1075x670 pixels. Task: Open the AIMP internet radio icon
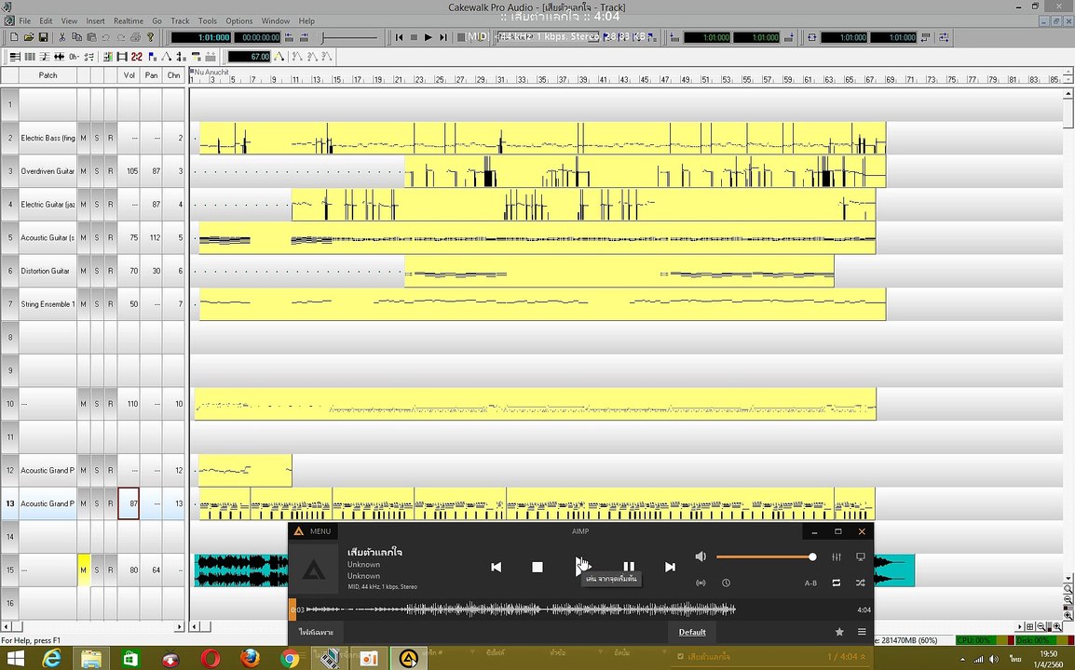701,583
